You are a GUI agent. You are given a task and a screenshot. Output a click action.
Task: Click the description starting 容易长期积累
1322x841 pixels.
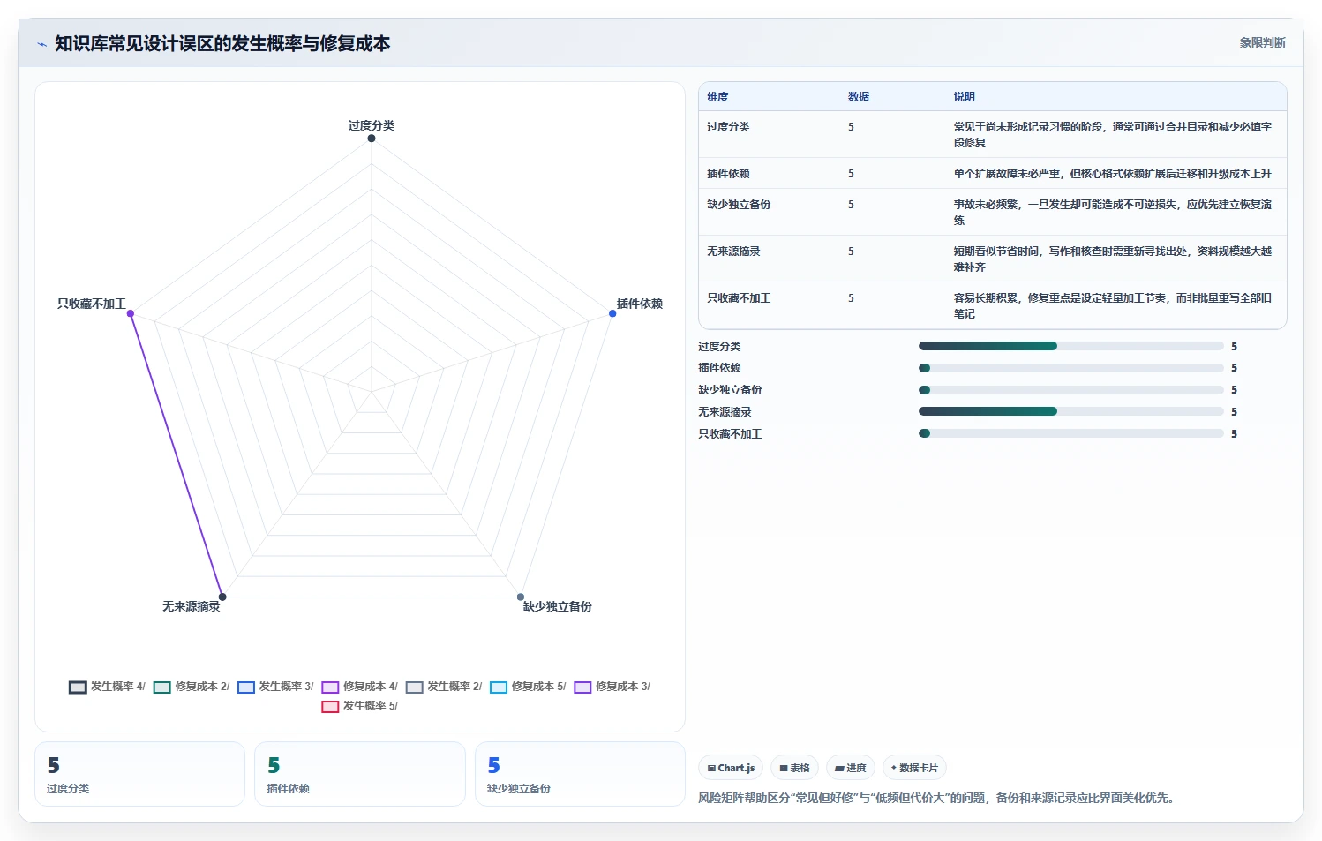click(1113, 305)
